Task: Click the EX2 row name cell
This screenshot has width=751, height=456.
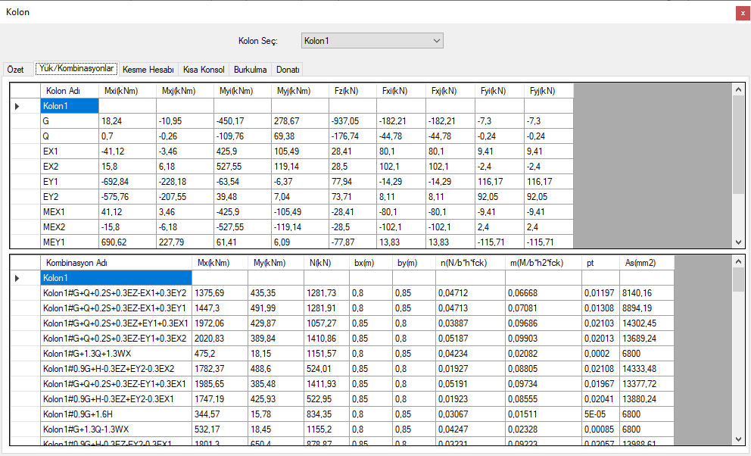Action: pyautogui.click(x=70, y=167)
